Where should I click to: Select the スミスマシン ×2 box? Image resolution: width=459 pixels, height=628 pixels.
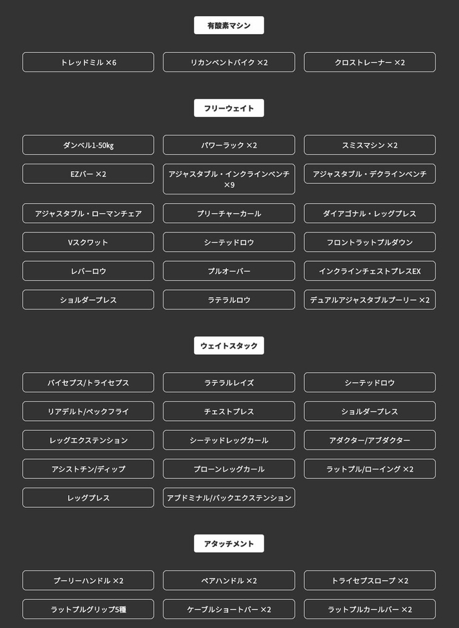pyautogui.click(x=370, y=145)
